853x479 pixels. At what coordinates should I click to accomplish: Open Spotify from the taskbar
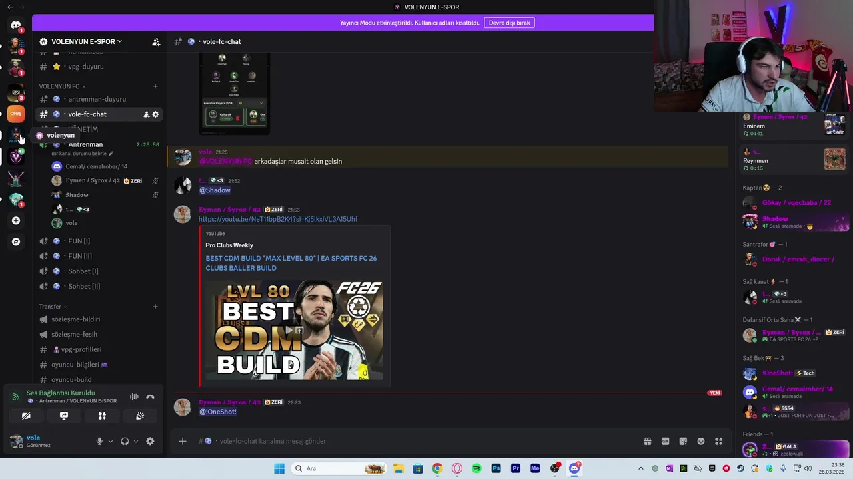[x=476, y=468]
